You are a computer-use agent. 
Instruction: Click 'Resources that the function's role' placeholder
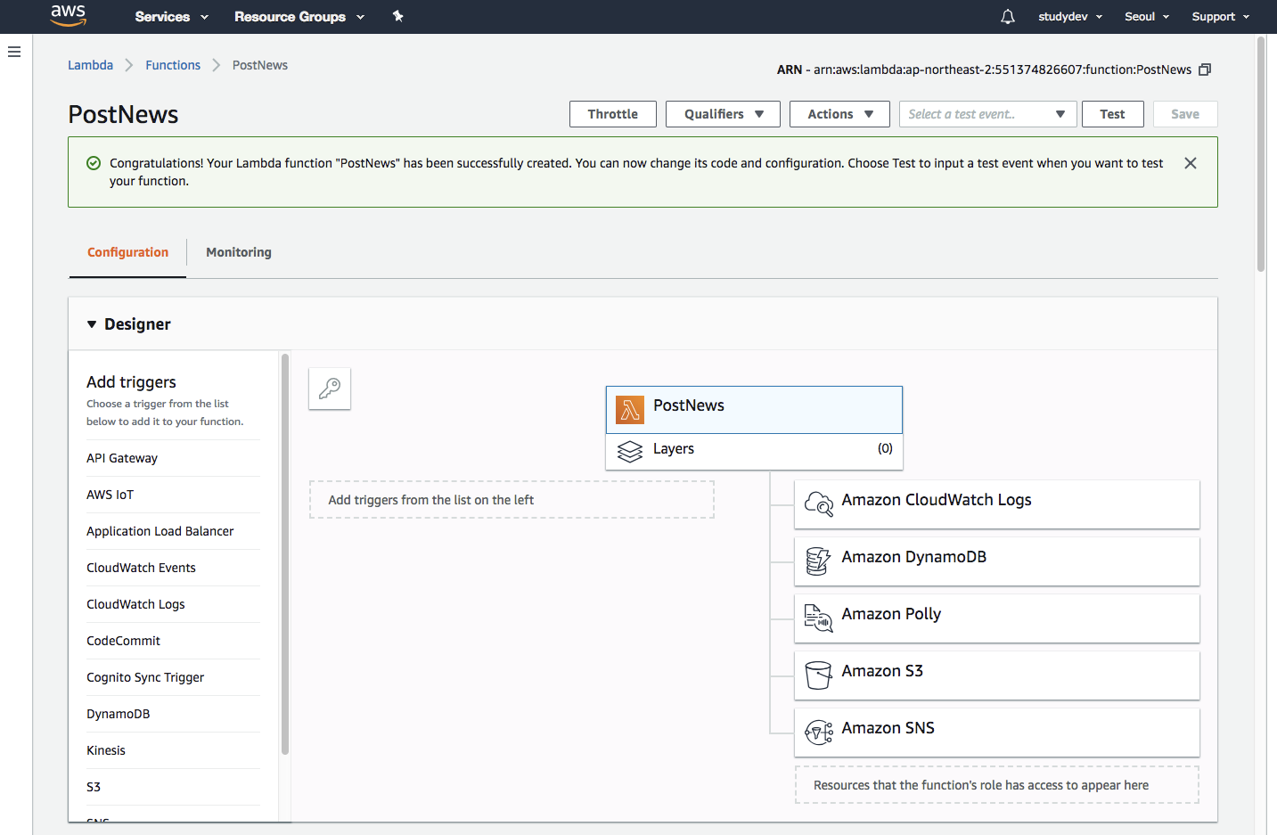(996, 785)
